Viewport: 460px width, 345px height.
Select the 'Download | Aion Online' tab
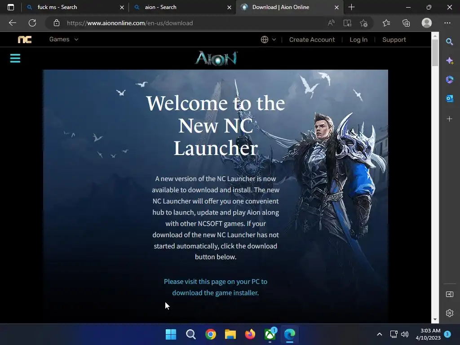[289, 7]
